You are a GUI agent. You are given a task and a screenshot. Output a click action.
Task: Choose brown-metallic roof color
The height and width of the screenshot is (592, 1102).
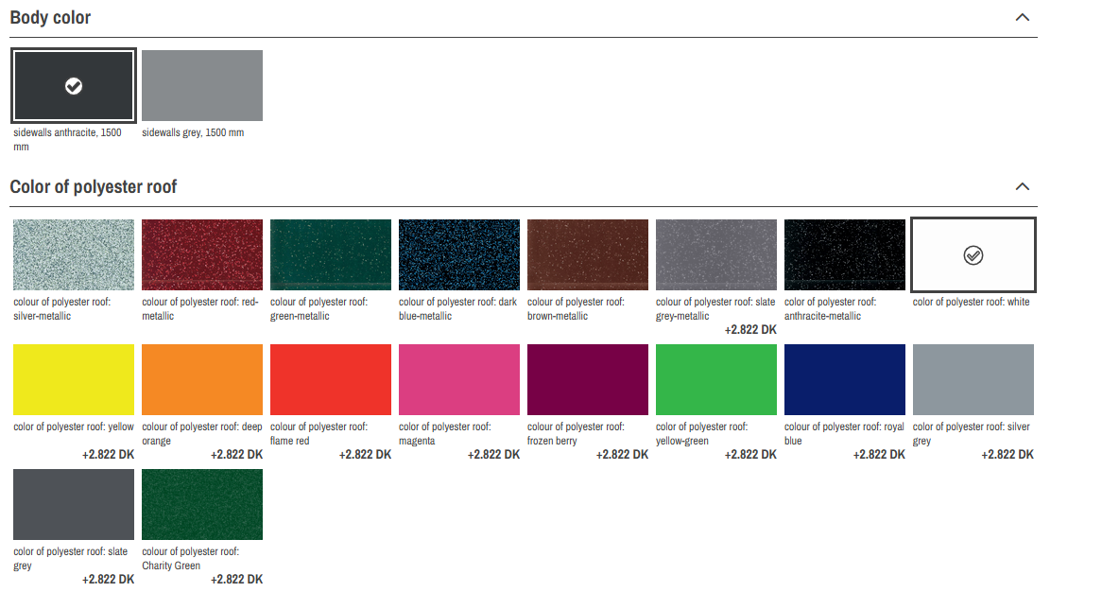pyautogui.click(x=588, y=255)
